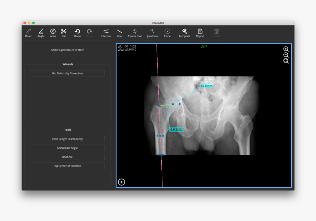
Task: Select the Ruler tool
Action: [x=28, y=33]
